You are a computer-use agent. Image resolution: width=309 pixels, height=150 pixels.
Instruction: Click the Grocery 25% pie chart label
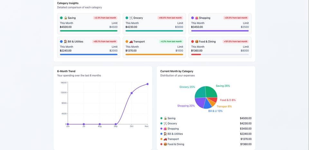click(x=187, y=87)
